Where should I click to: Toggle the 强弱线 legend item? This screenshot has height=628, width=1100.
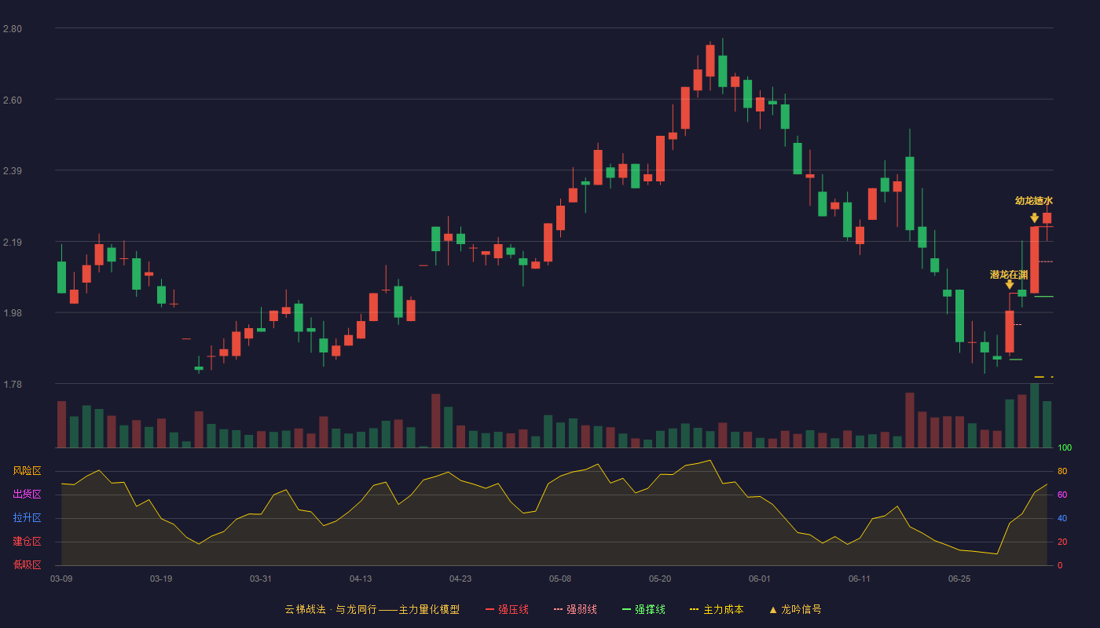coord(575,609)
